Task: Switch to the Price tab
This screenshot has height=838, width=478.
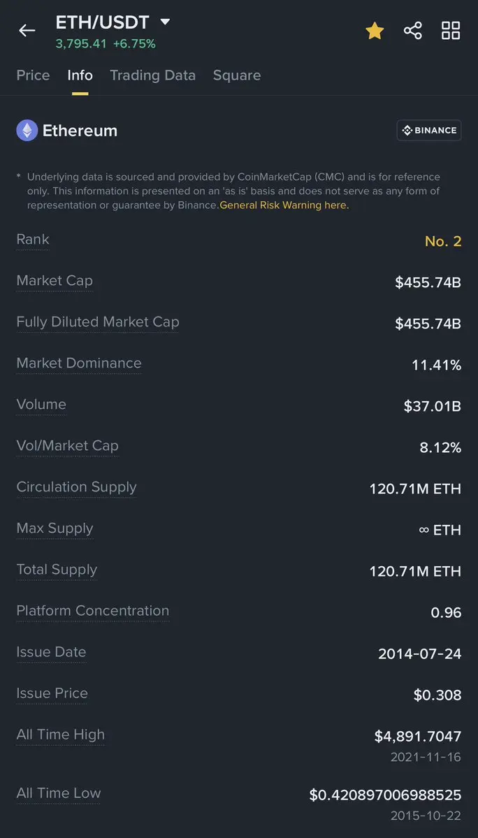Action: [33, 75]
